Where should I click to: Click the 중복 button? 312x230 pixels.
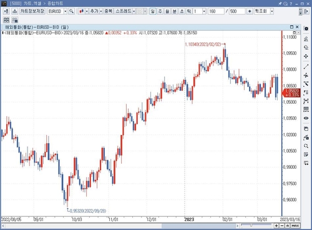click(109, 11)
